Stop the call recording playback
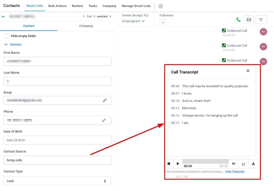Screen dimensions: 274x191 pos(169,164)
